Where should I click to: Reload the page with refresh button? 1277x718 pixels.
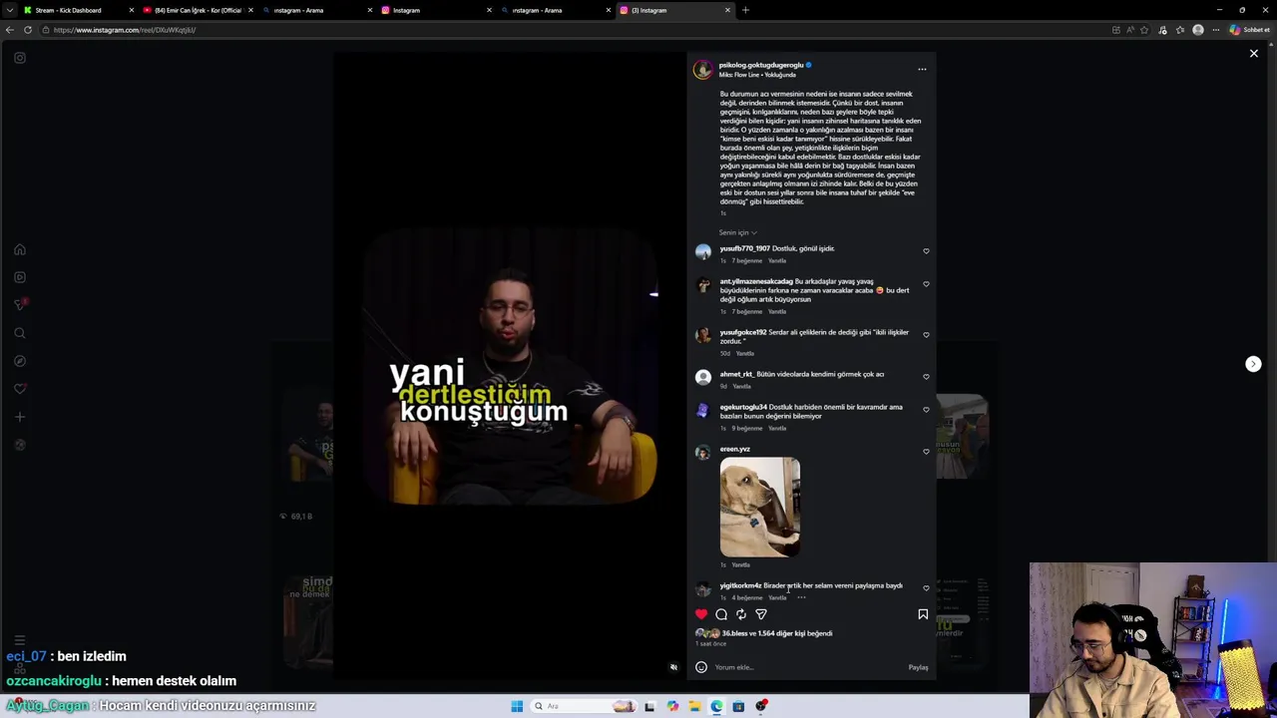click(x=28, y=30)
